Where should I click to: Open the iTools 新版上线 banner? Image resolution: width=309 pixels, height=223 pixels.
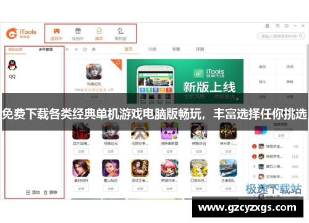[185, 81]
